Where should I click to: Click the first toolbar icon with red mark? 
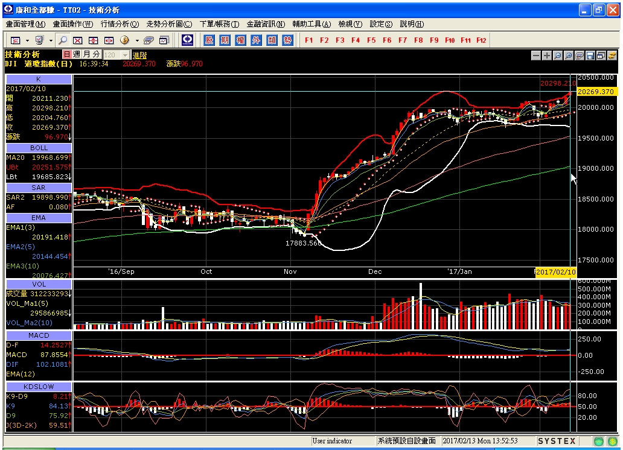point(16,40)
